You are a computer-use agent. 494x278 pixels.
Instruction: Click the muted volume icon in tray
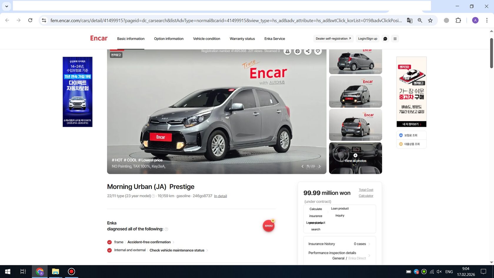(x=439, y=272)
